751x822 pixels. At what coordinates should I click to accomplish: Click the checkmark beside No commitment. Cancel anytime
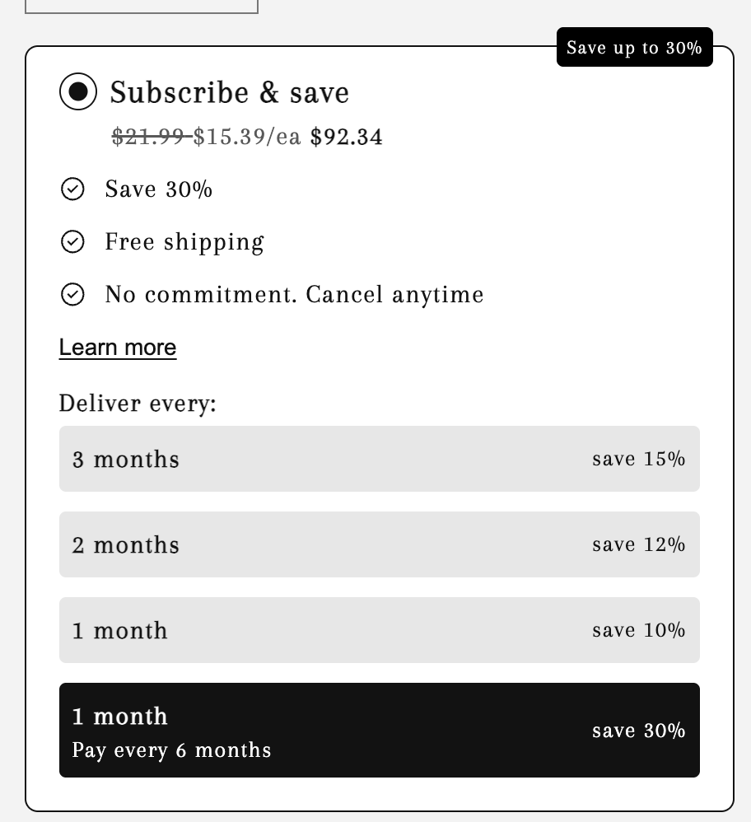tap(72, 294)
